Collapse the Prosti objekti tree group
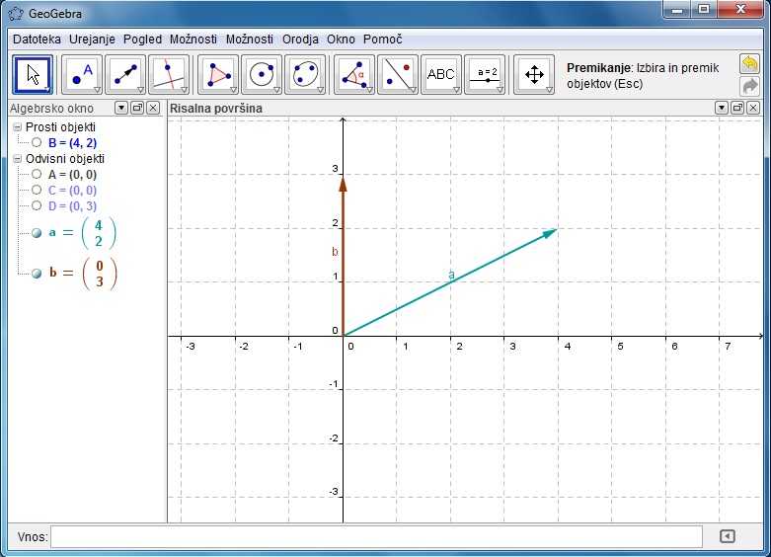The height and width of the screenshot is (557, 771). click(17, 128)
